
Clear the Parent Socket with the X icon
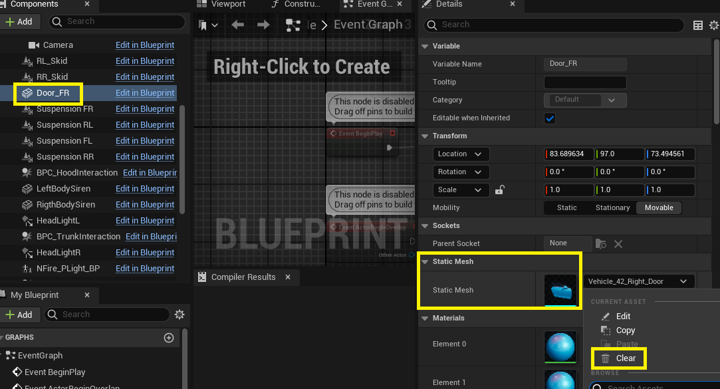pyautogui.click(x=618, y=244)
